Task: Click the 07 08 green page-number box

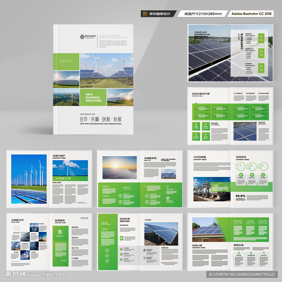Action: (261, 68)
